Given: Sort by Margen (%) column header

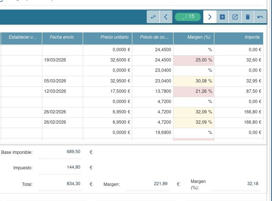Looking at the screenshot, I should coord(194,38).
